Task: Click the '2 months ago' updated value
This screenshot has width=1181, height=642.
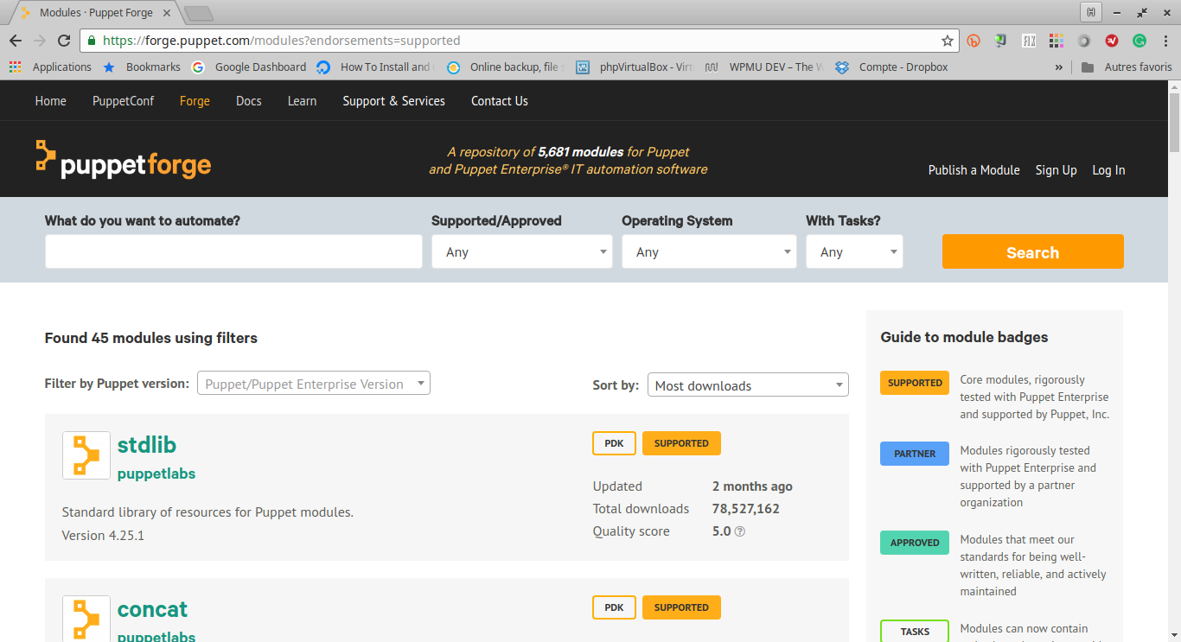Action: pos(752,486)
